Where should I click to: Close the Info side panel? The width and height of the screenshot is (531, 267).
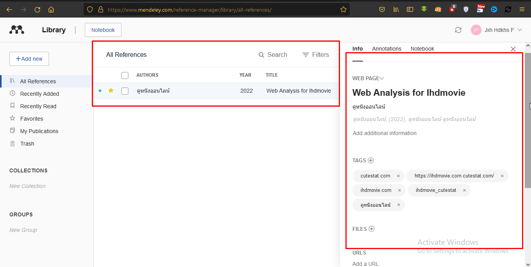pyautogui.click(x=513, y=49)
